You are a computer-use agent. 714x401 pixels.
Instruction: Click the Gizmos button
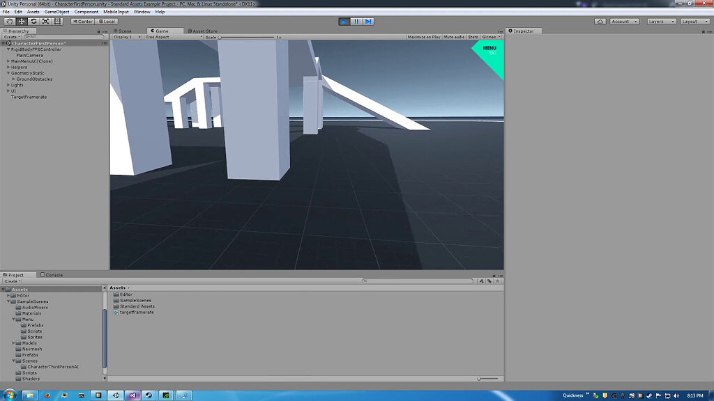pyautogui.click(x=489, y=36)
